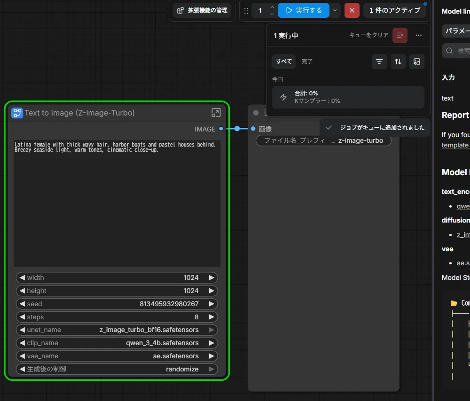
Task: Click the 検索 search field in the right panel
Action: tap(456, 51)
